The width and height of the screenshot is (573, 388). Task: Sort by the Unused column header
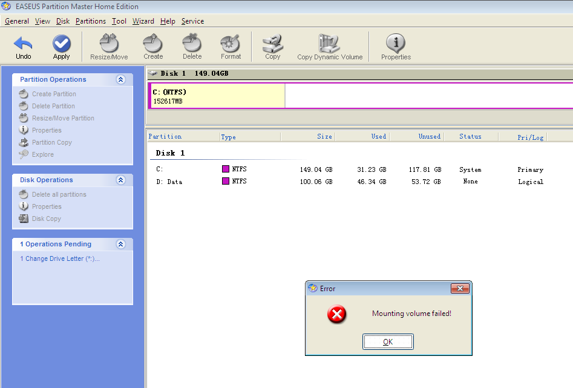click(x=430, y=136)
